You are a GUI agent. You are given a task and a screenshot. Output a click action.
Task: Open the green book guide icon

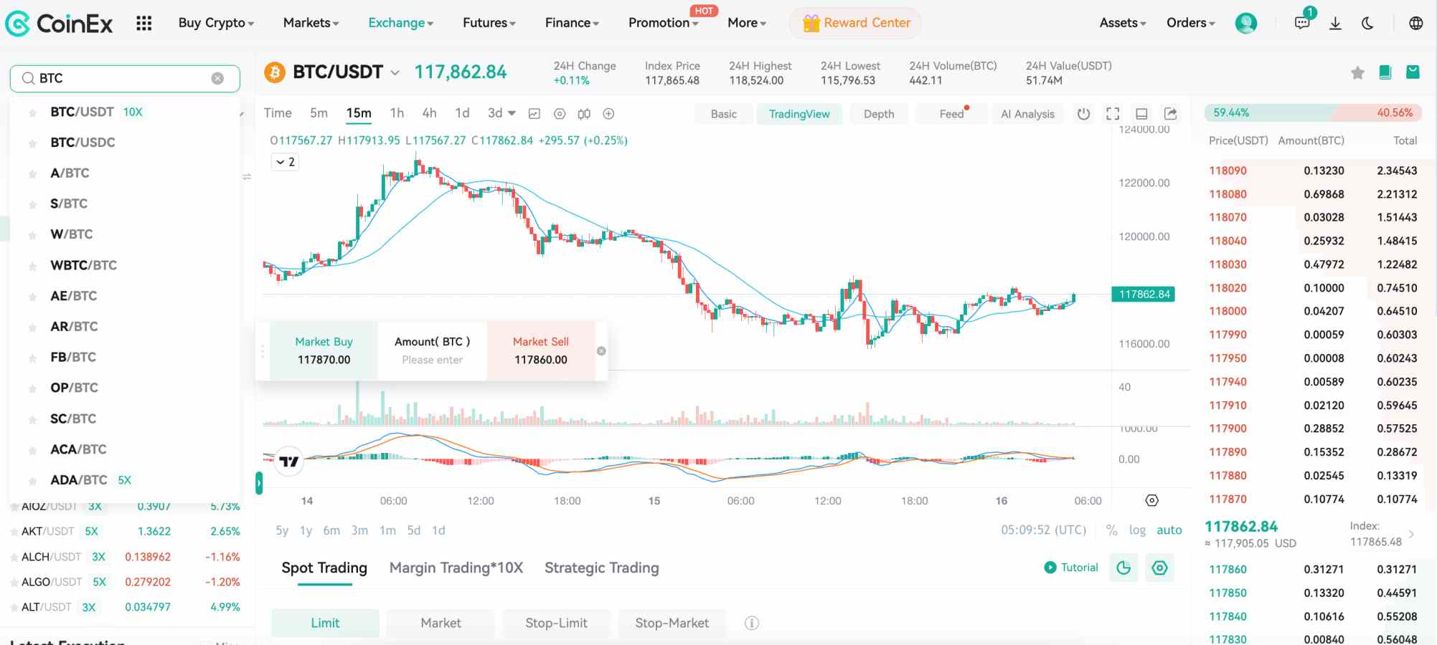pos(1385,72)
